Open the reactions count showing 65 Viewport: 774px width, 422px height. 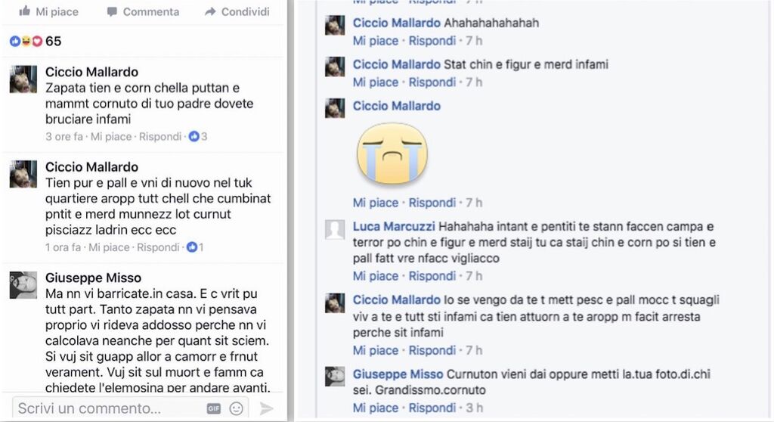coord(36,41)
